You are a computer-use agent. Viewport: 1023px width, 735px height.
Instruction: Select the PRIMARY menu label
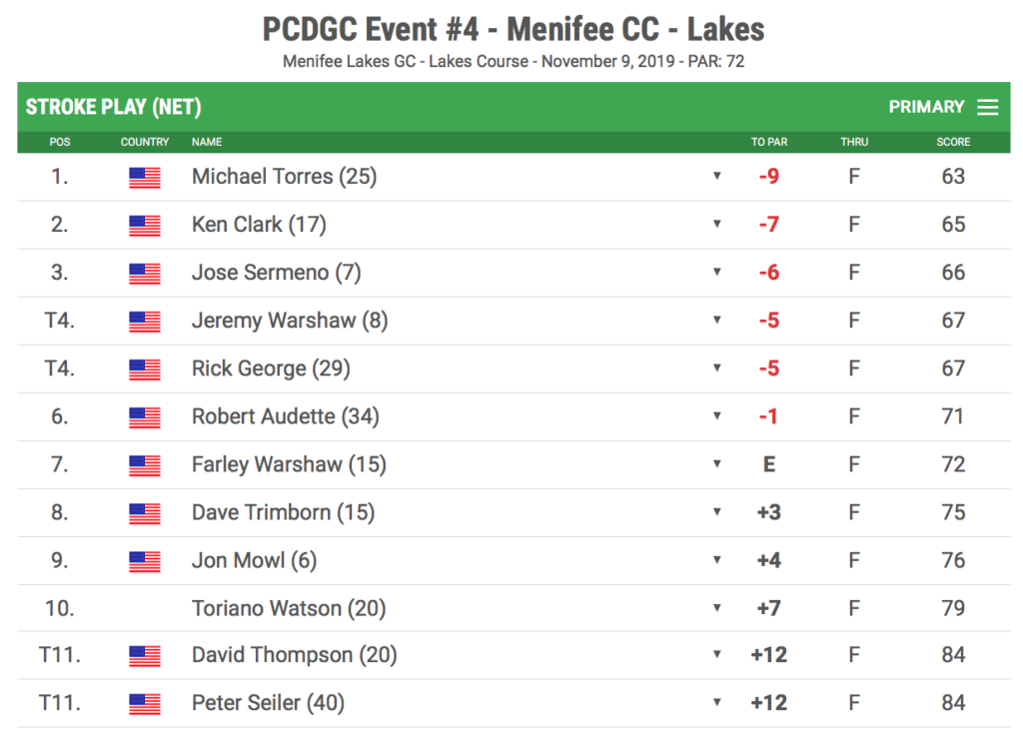click(926, 107)
